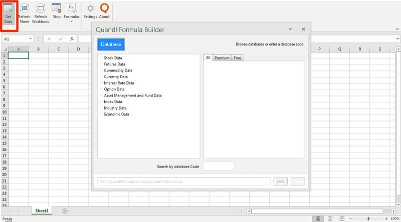Image resolution: width=401 pixels, height=222 pixels.
Task: Expand the formula bar
Action: [397, 39]
